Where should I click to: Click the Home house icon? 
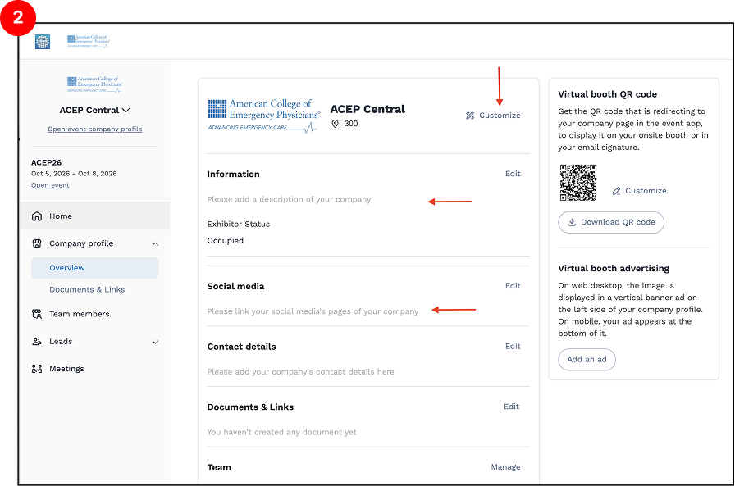[x=37, y=216]
